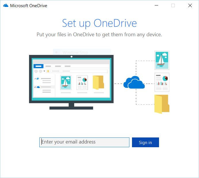
Task: Click the Sign in button
Action: click(x=146, y=142)
